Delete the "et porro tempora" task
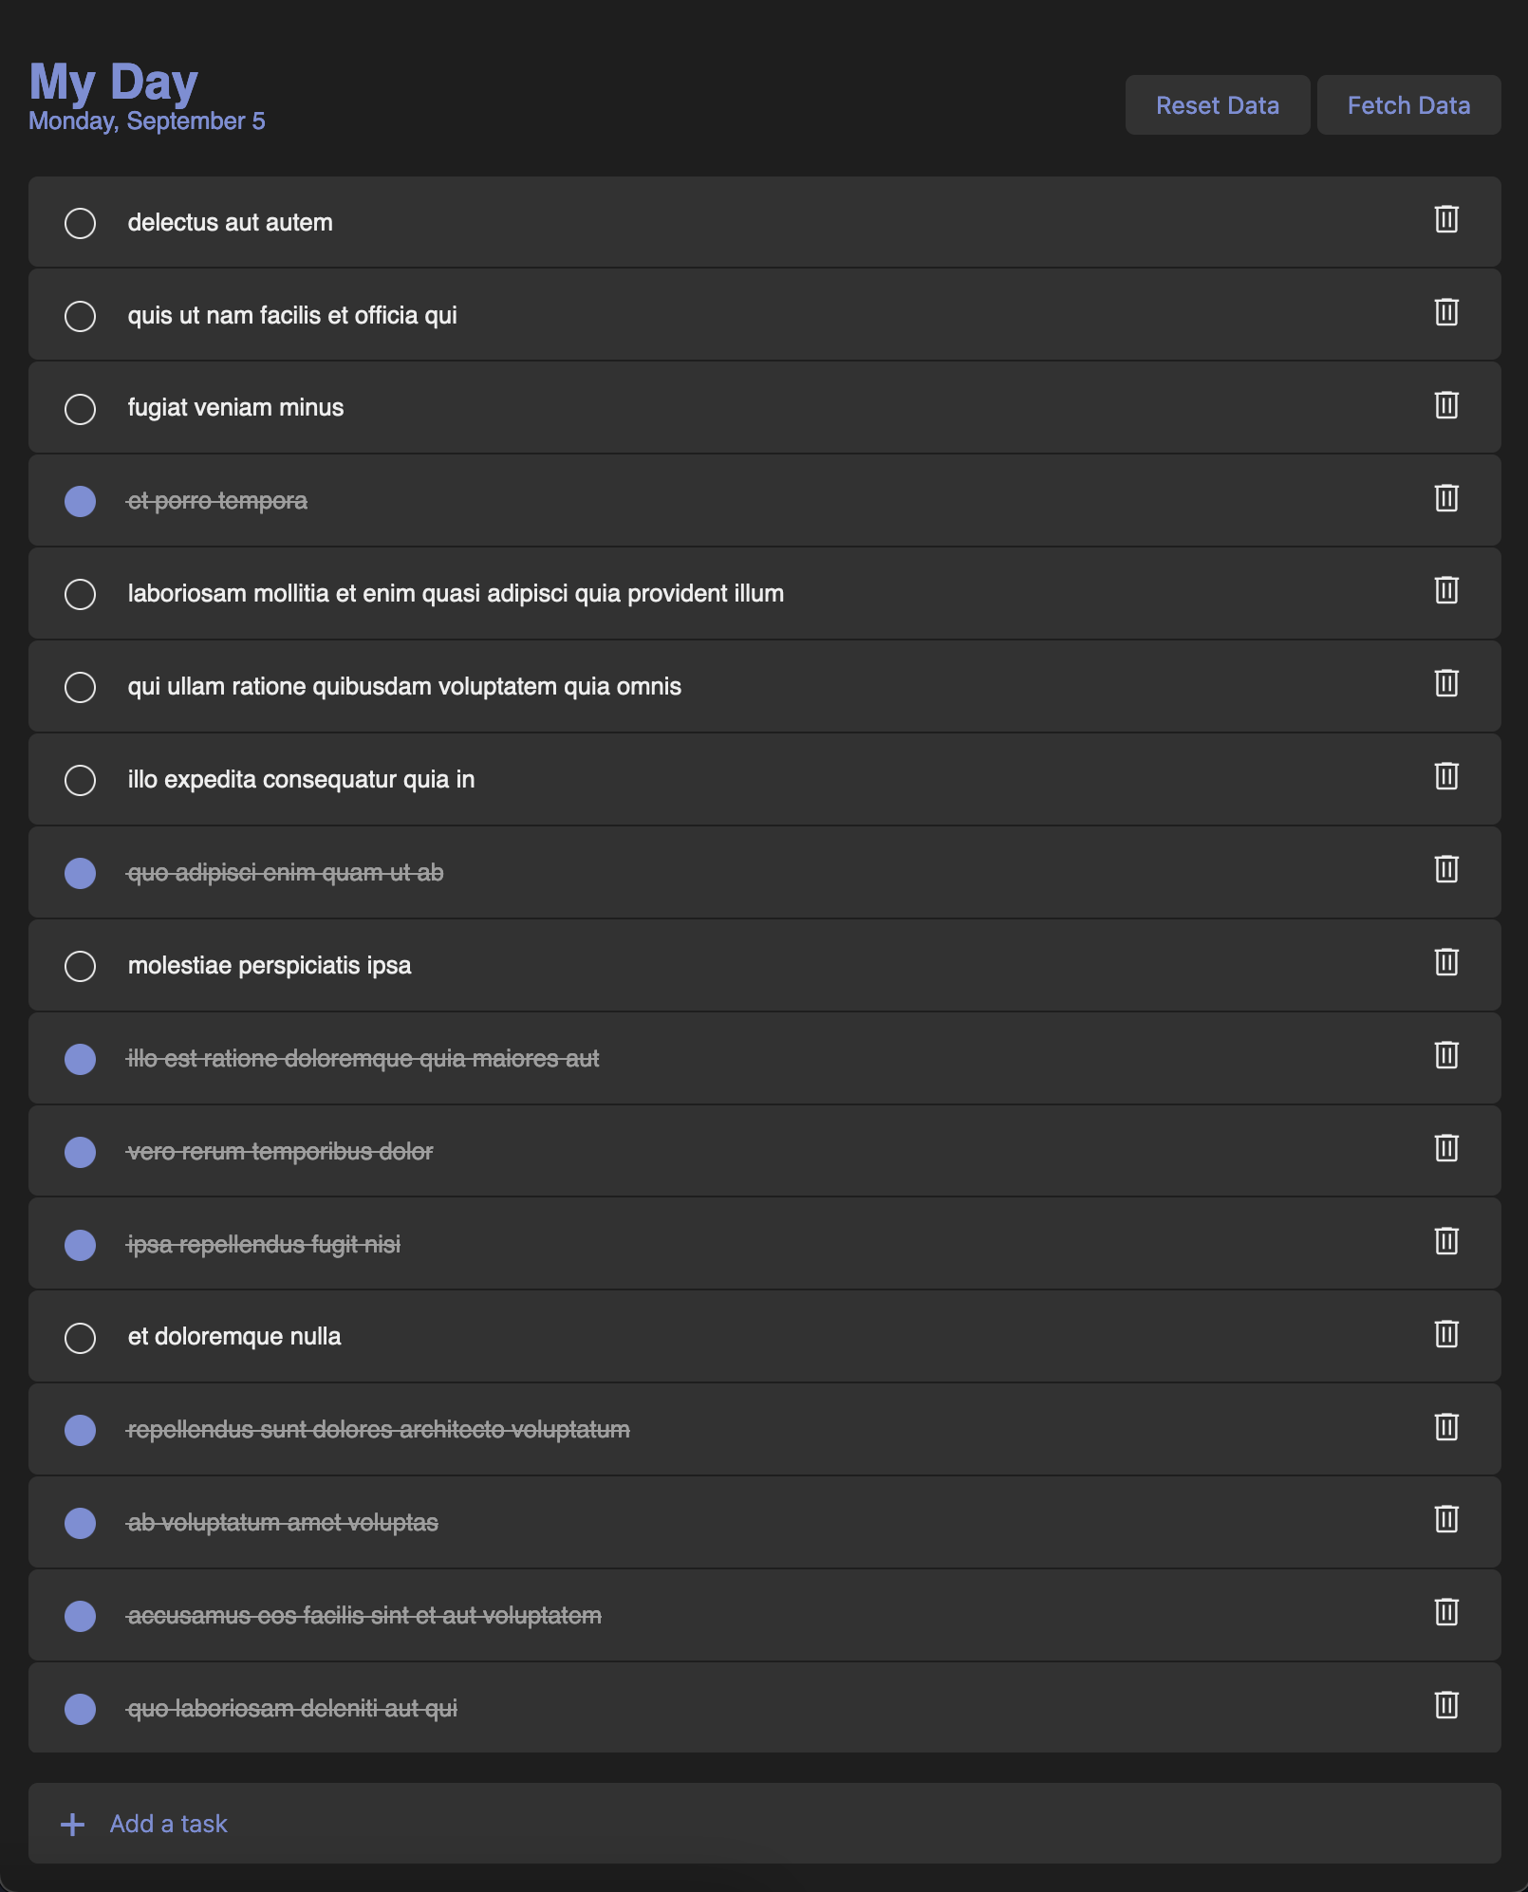The width and height of the screenshot is (1528, 1892). tap(1444, 495)
